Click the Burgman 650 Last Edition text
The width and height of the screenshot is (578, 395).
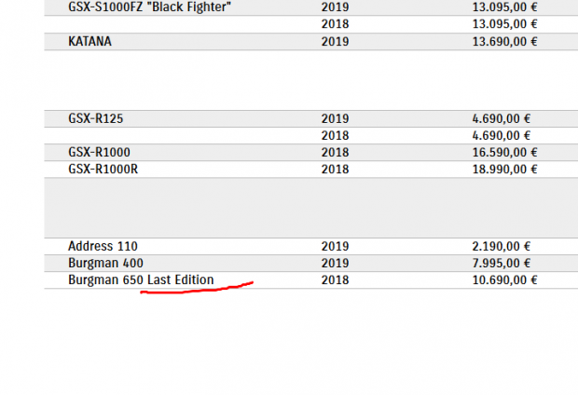(x=141, y=279)
